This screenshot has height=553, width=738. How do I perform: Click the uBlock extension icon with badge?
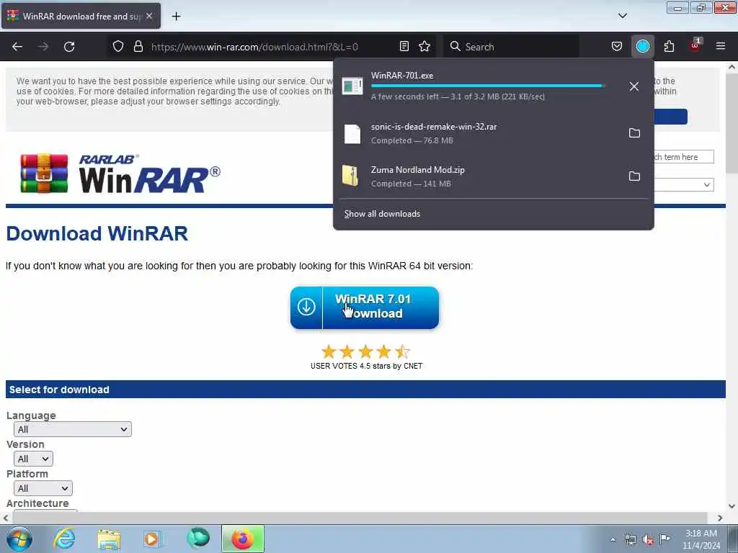[695, 45]
